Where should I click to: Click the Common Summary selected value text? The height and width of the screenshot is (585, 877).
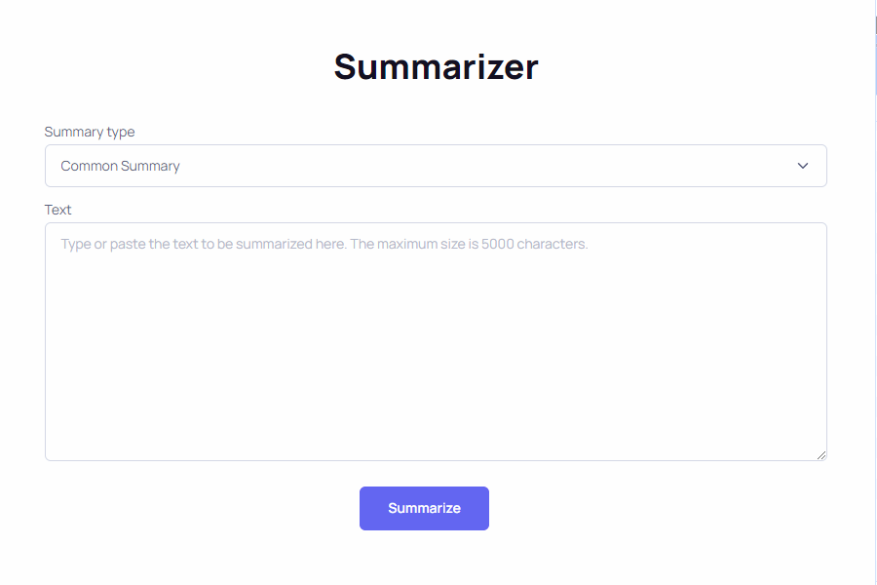pyautogui.click(x=121, y=166)
